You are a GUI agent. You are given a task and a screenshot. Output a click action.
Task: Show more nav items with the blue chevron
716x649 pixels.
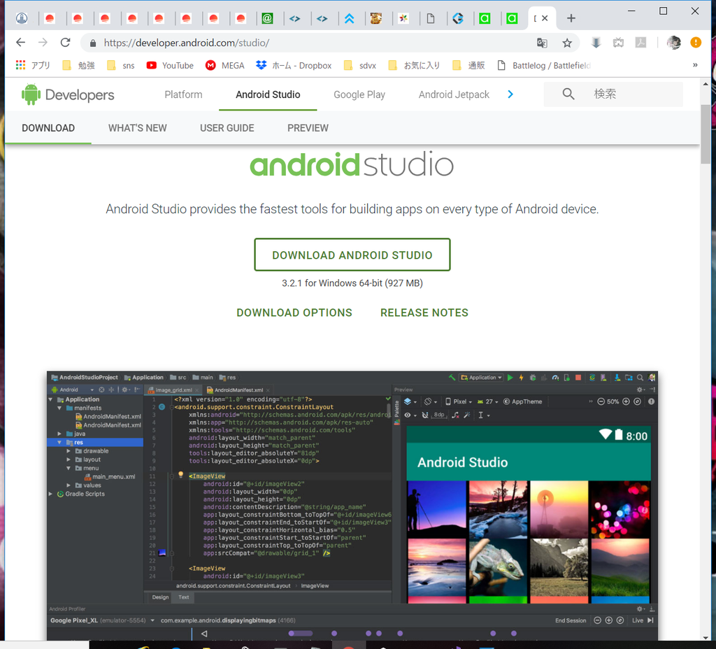point(510,94)
